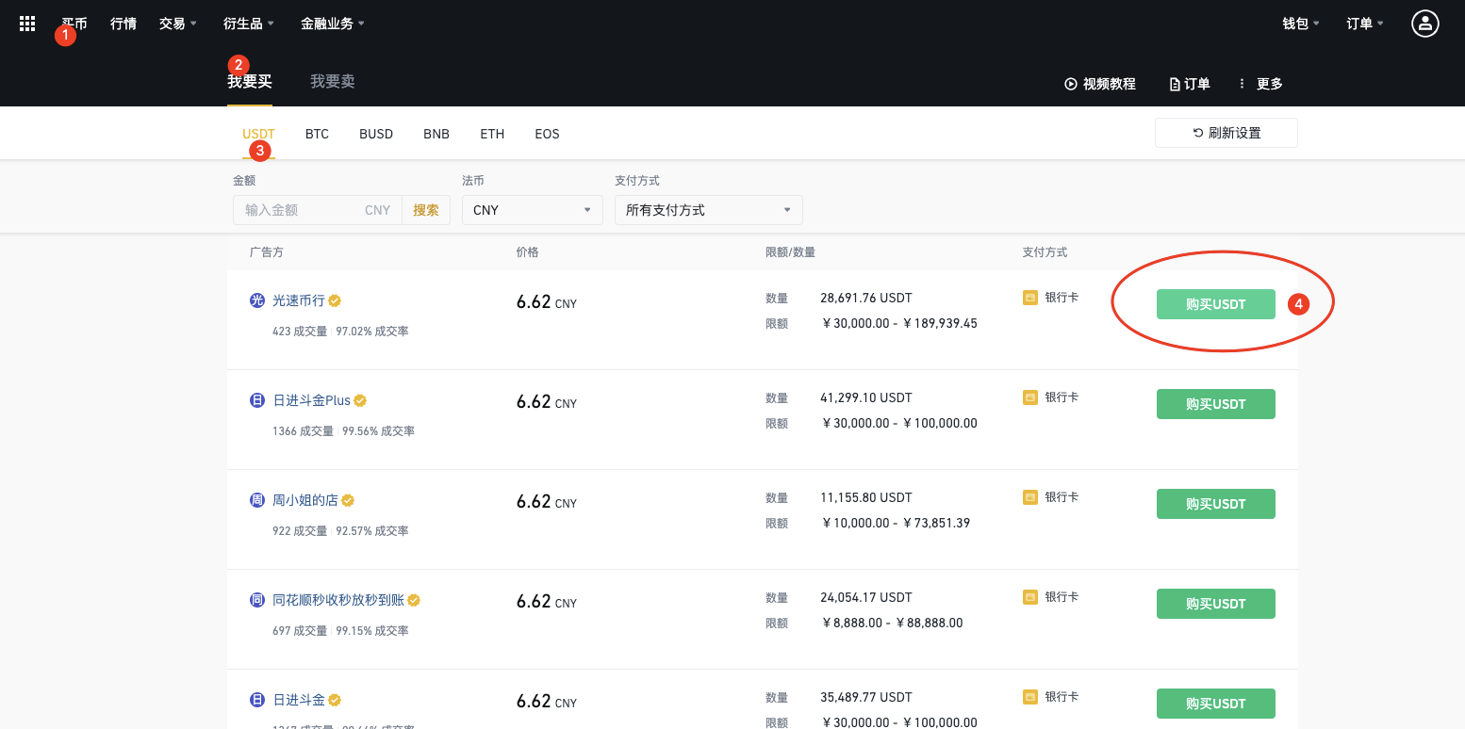The height and width of the screenshot is (729, 1465).
Task: Open the 所有支付方式 payment dropdown
Action: pos(709,210)
